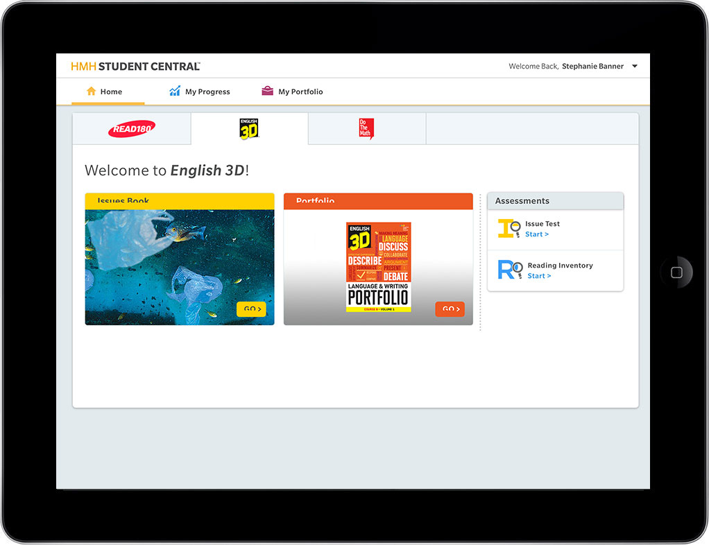Open the Language & Writing Portfolio cover
The height and width of the screenshot is (545, 709).
pos(379,267)
